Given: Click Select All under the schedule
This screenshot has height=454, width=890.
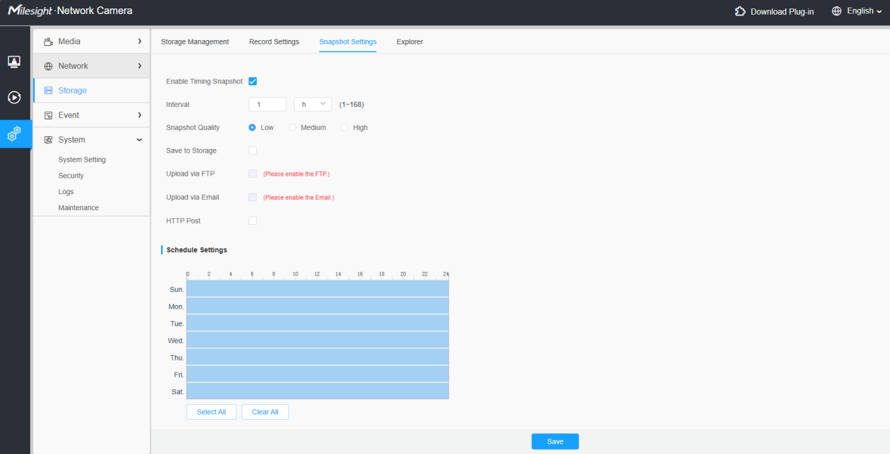Looking at the screenshot, I should coord(211,412).
